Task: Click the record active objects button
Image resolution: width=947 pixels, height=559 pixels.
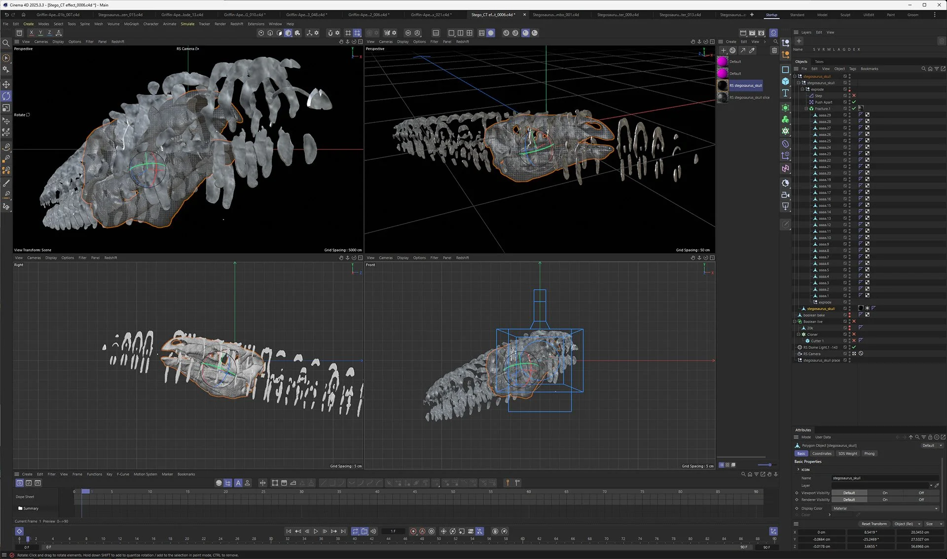Action: click(413, 531)
